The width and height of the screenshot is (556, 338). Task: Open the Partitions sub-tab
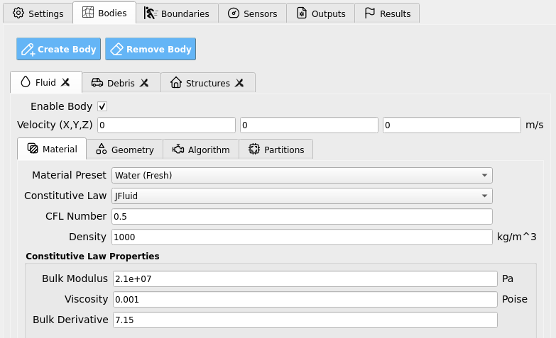(x=276, y=150)
